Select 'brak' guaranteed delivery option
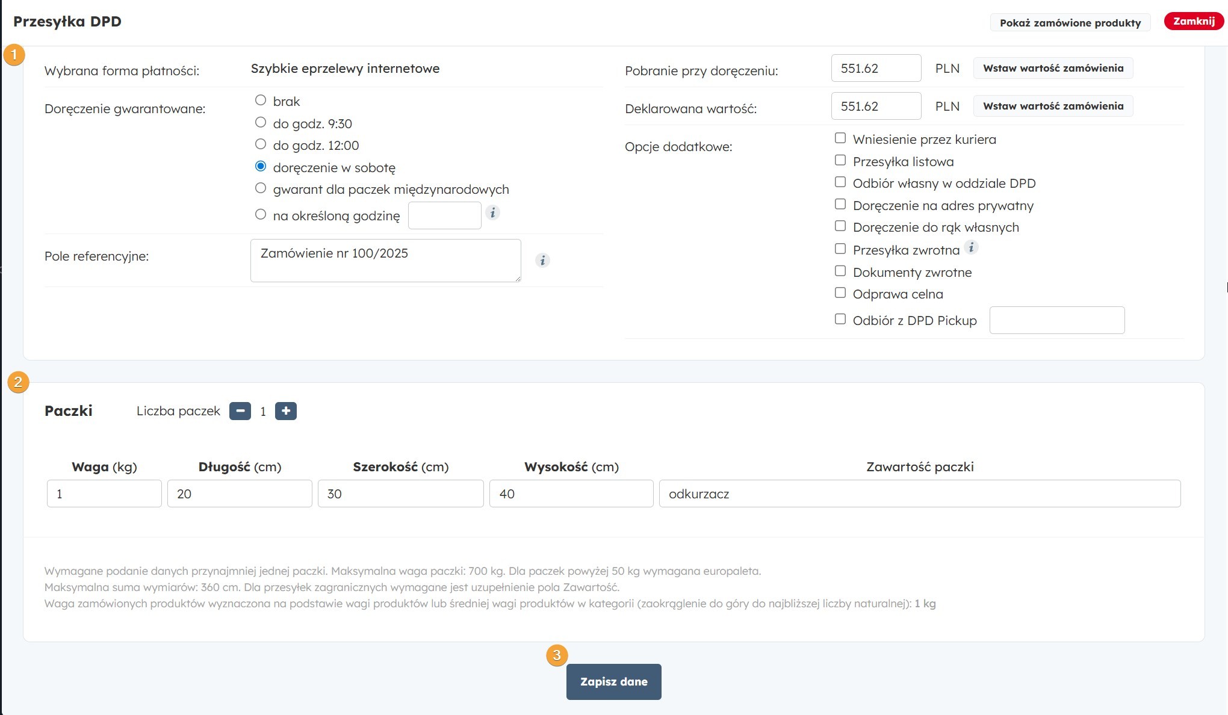Viewport: 1228px width, 715px height. [261, 101]
